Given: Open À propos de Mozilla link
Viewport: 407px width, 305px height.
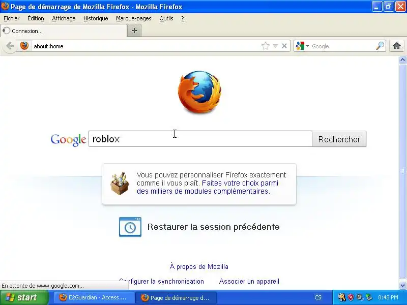Looking at the screenshot, I should [x=199, y=266].
